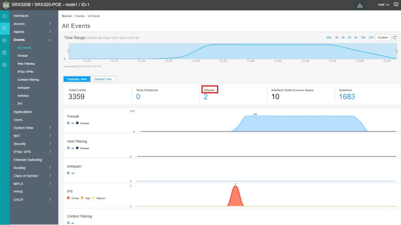This screenshot has height=225, width=401.
Task: Select the Monitor panel icon
Action: pos(5,28)
